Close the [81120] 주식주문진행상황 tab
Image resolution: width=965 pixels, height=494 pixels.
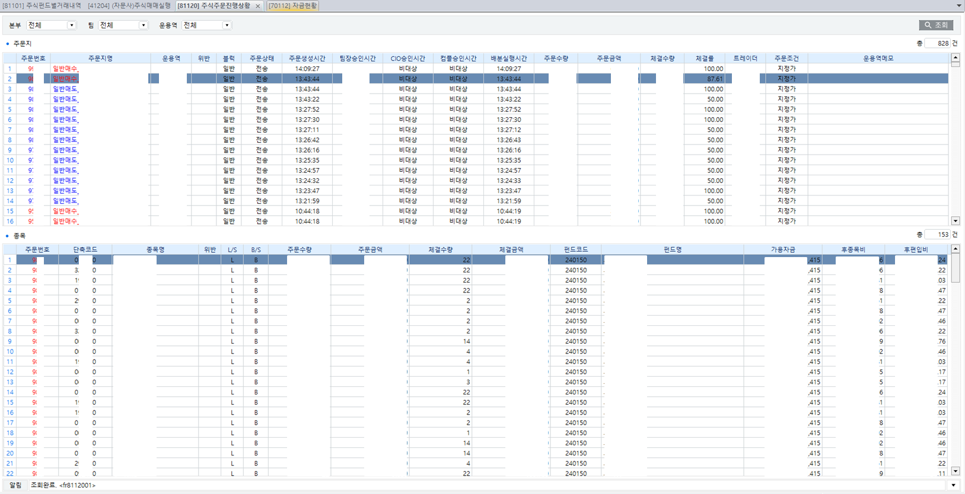258,6
